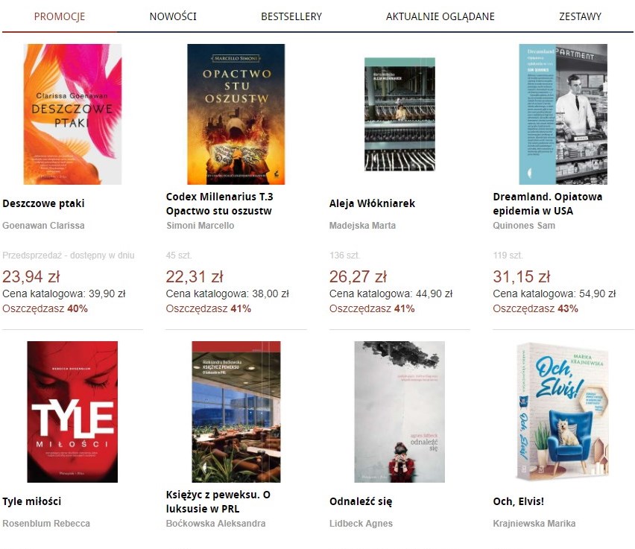Open Opactwo stu oszustw cover image
Image resolution: width=635 pixels, height=549 pixels.
click(x=236, y=114)
